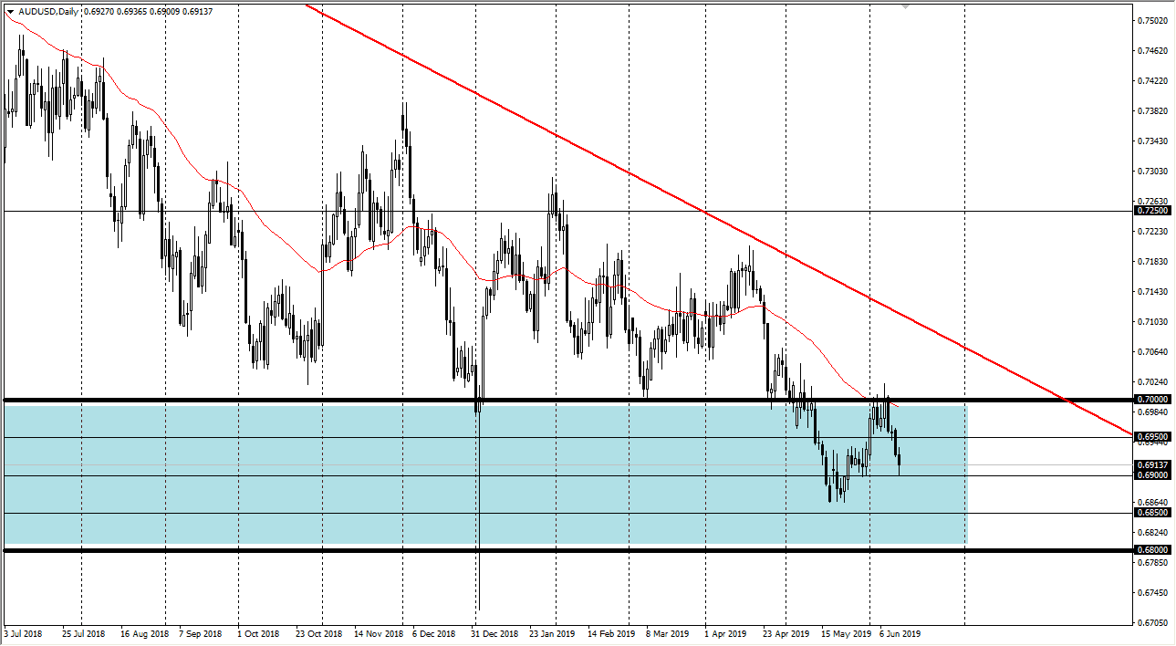
Task: Click the 0.68500 price level label
Action: pyautogui.click(x=1153, y=513)
